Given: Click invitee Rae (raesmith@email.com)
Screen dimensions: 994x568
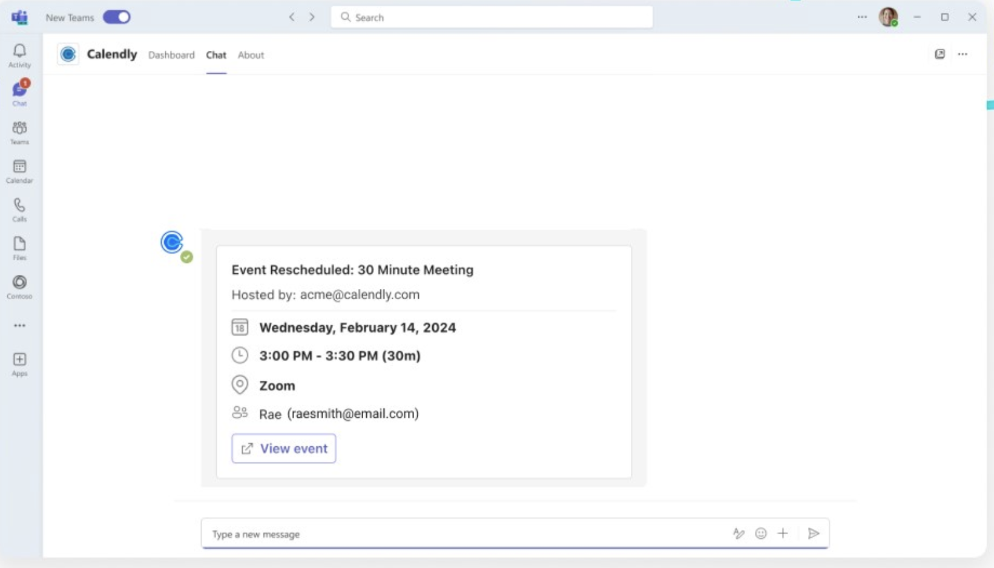Looking at the screenshot, I should [x=339, y=414].
